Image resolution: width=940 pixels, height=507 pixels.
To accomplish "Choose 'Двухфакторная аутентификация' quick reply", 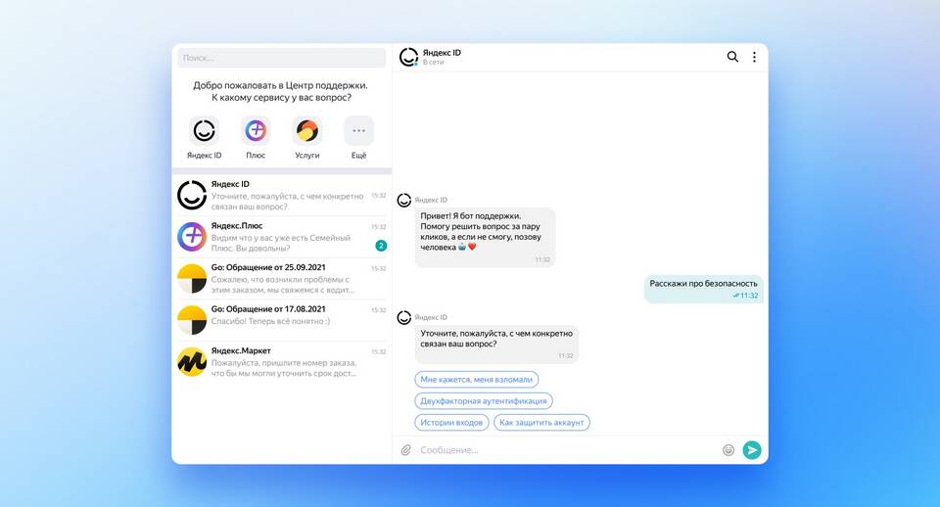I will pyautogui.click(x=484, y=401).
